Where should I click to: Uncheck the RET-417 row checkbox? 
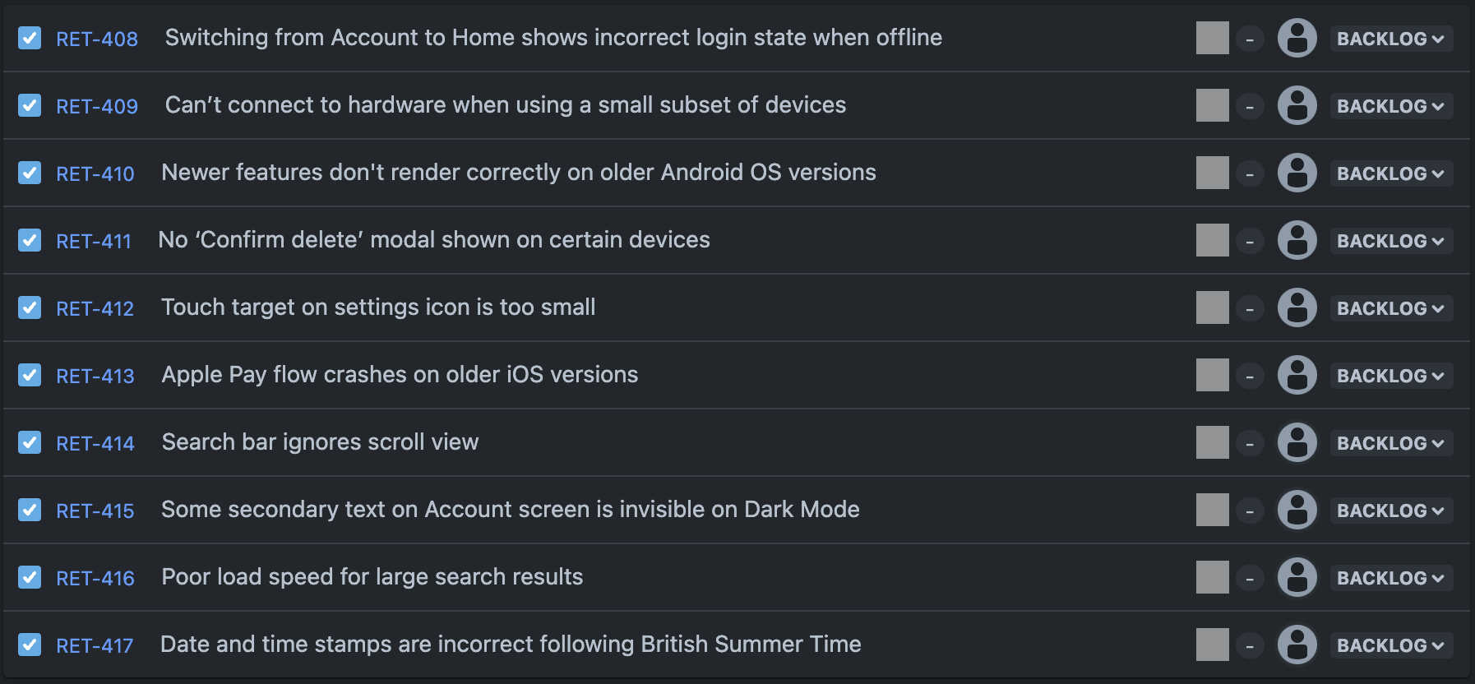[x=30, y=645]
